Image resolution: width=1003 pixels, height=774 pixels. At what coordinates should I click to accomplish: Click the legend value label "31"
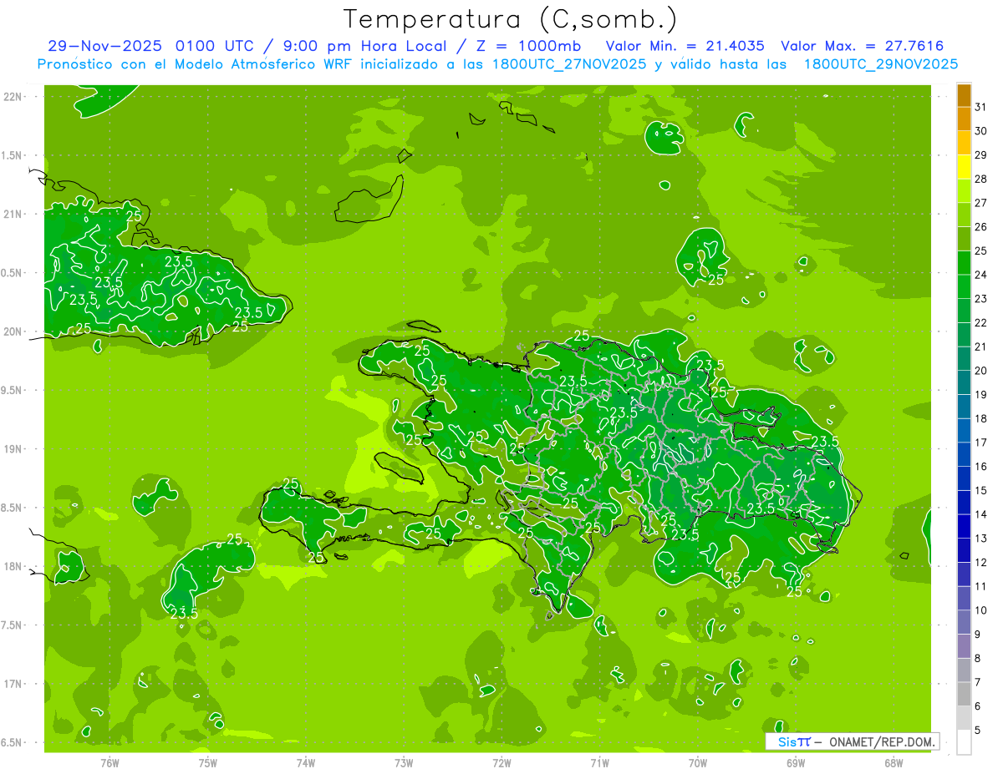pyautogui.click(x=980, y=107)
